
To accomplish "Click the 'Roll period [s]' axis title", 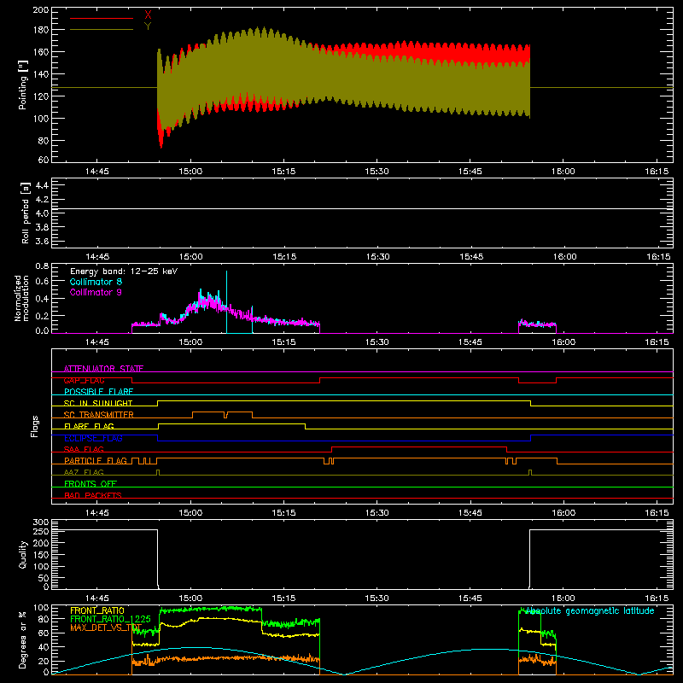I will [x=26, y=213].
